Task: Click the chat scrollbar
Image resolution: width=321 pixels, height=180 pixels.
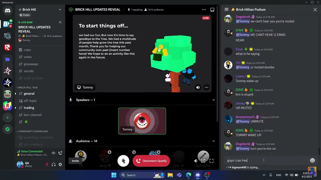Action: coord(319,151)
